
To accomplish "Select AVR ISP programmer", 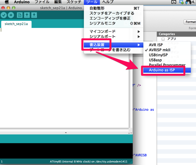I will [167, 45].
